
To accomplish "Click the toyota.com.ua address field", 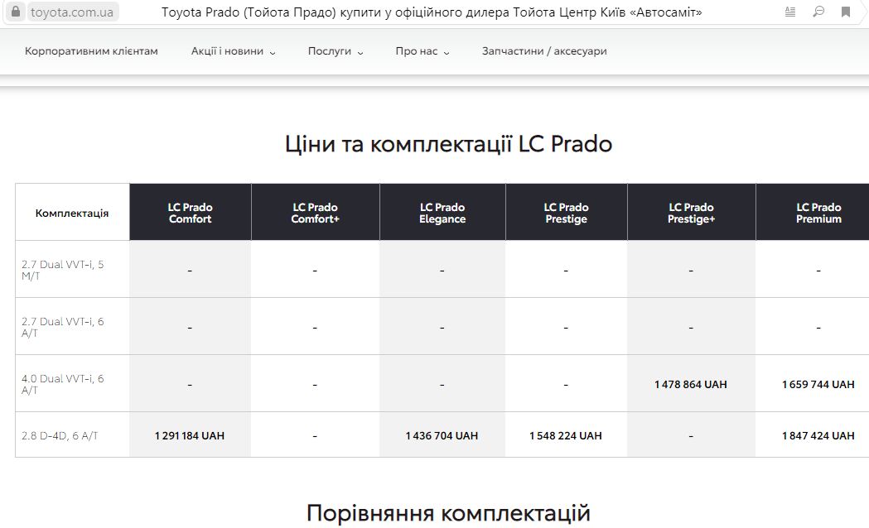I will point(73,12).
